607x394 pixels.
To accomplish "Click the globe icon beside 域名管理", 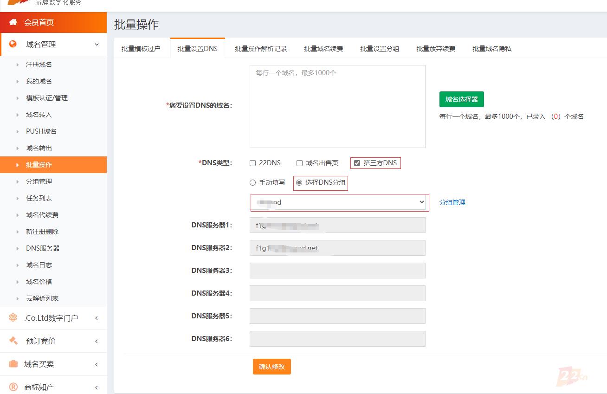I will (x=13, y=44).
